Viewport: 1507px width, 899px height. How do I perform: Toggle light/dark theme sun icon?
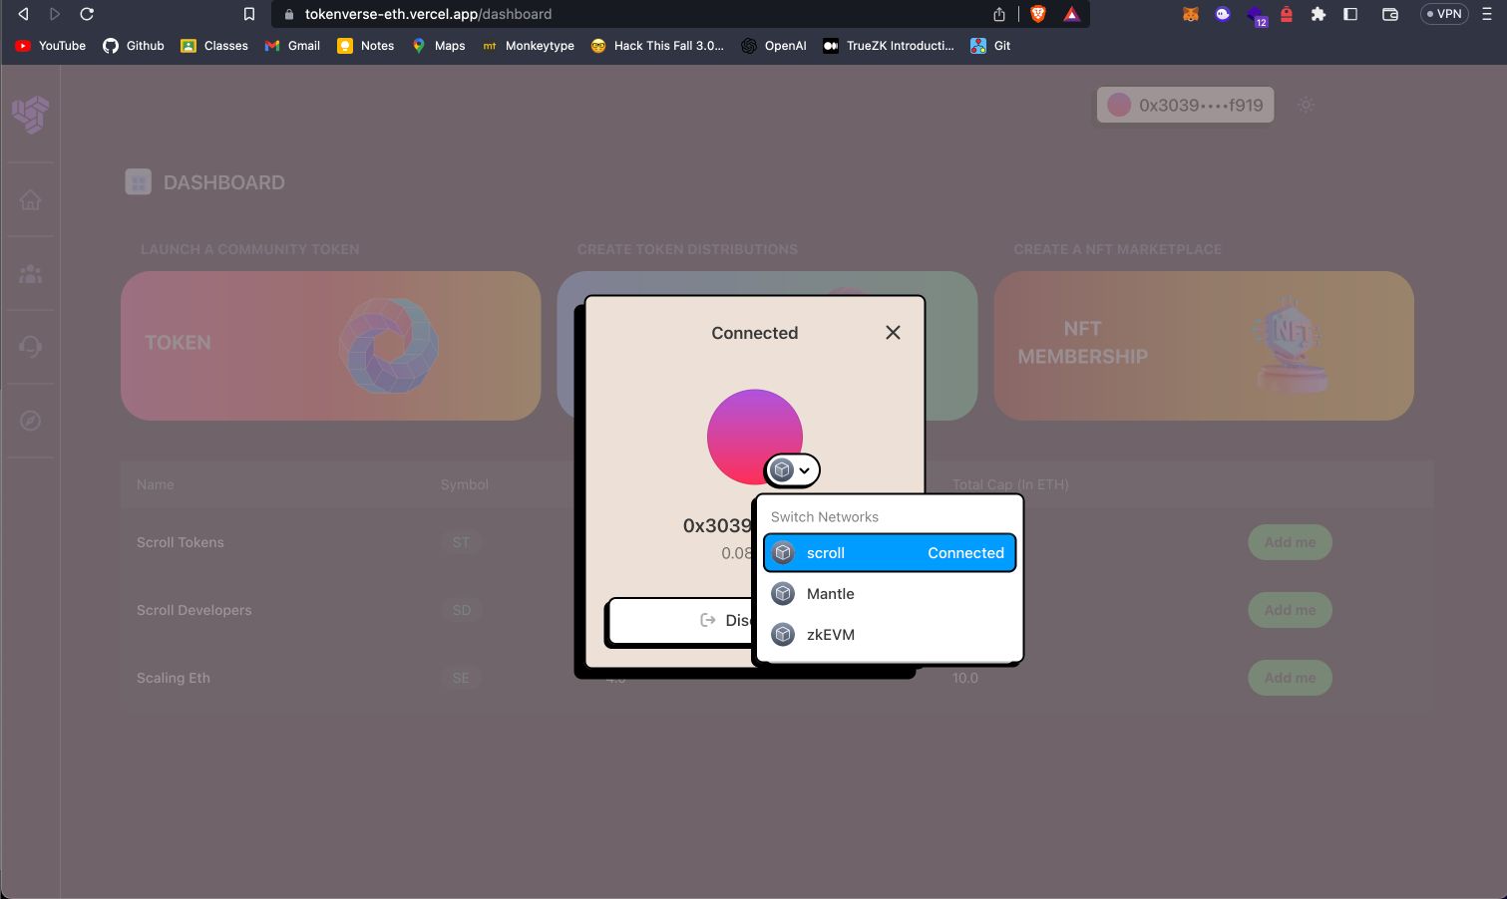click(x=1306, y=105)
